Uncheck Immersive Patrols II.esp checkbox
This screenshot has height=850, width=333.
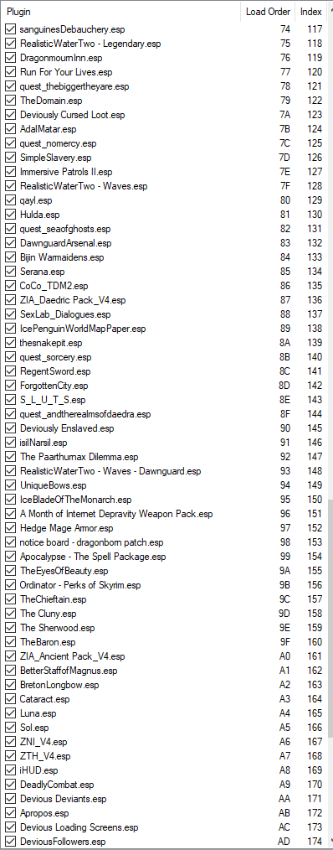[x=10, y=172]
